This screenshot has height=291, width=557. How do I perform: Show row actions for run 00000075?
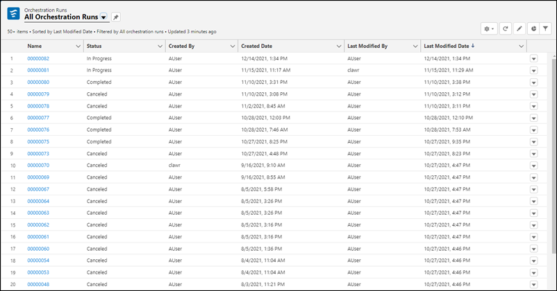pos(533,142)
